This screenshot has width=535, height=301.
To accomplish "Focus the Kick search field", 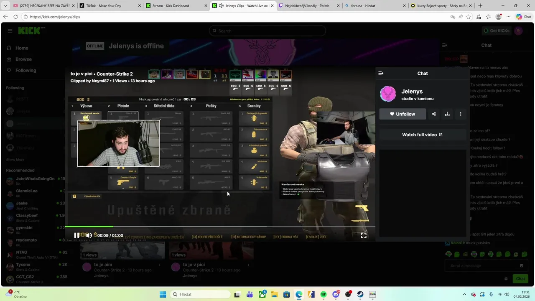I will [x=267, y=31].
